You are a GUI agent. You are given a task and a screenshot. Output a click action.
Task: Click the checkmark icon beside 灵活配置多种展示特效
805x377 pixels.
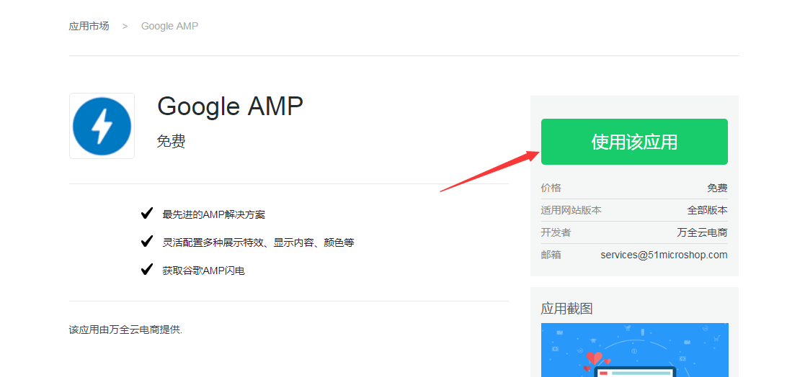tap(147, 241)
